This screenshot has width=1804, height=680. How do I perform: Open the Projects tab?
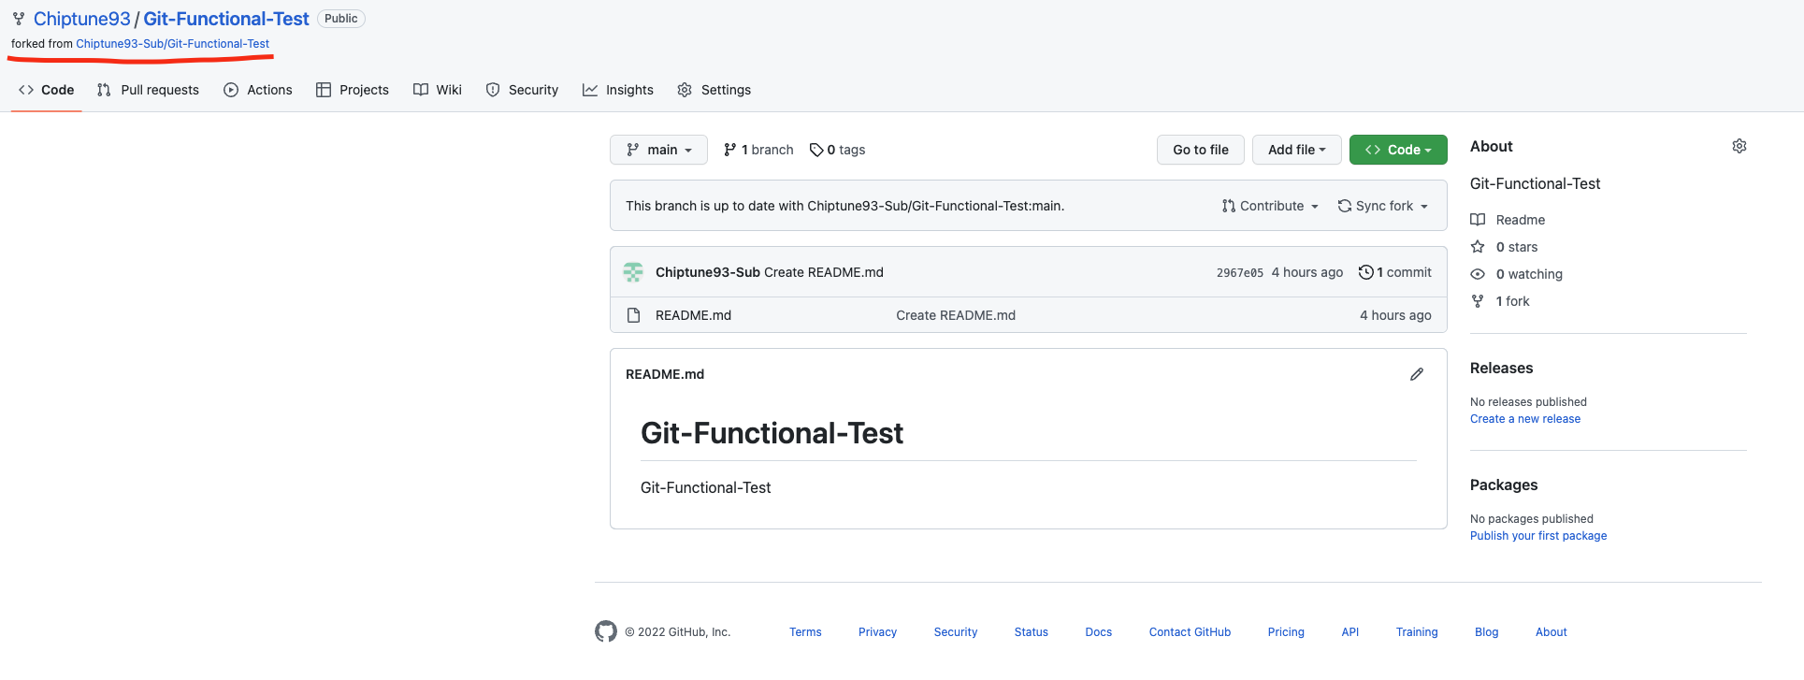(353, 90)
